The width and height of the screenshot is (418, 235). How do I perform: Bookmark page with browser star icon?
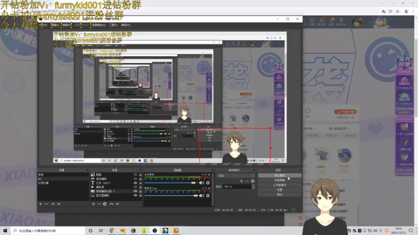pos(398,11)
